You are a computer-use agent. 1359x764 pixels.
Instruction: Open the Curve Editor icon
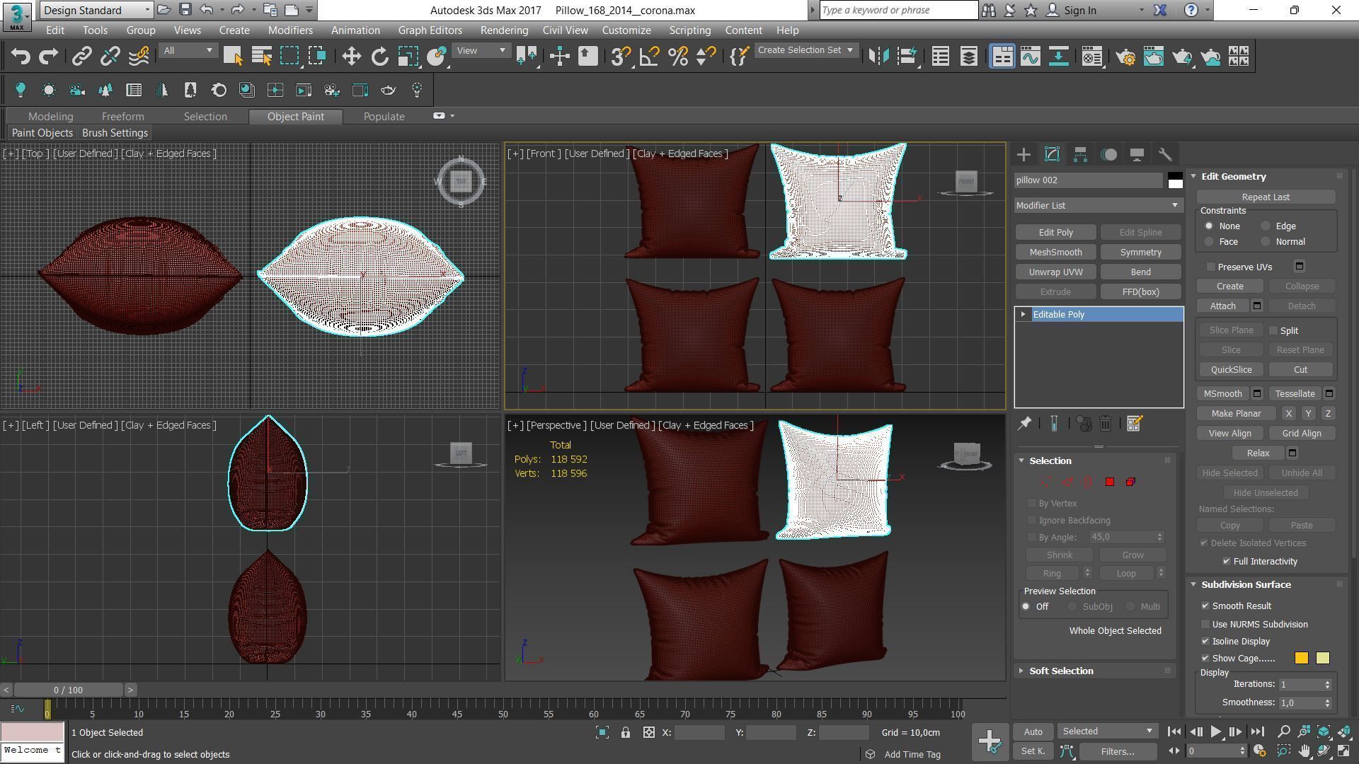(x=1031, y=57)
